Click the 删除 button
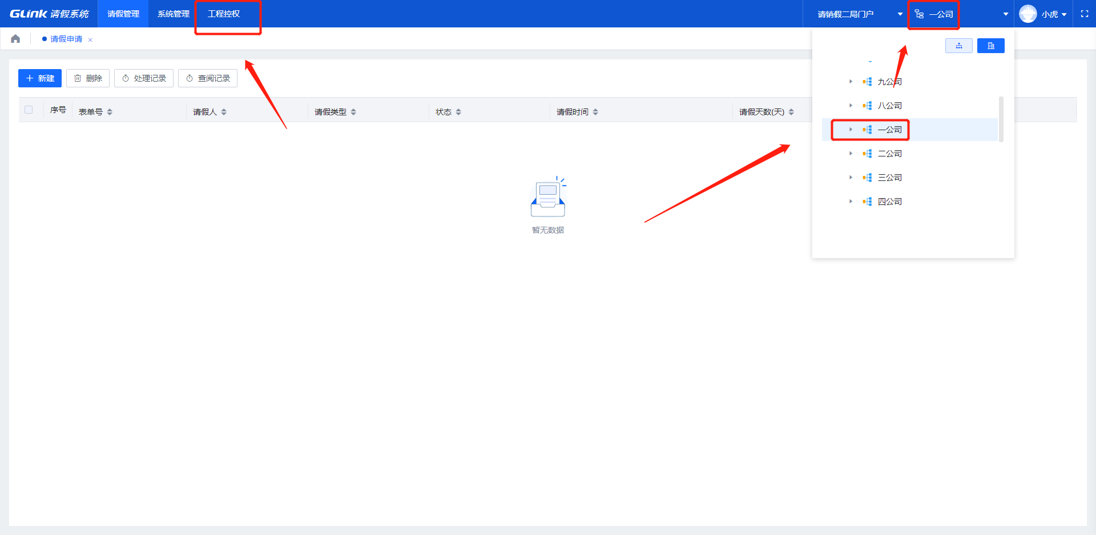This screenshot has width=1096, height=535. 88,78
